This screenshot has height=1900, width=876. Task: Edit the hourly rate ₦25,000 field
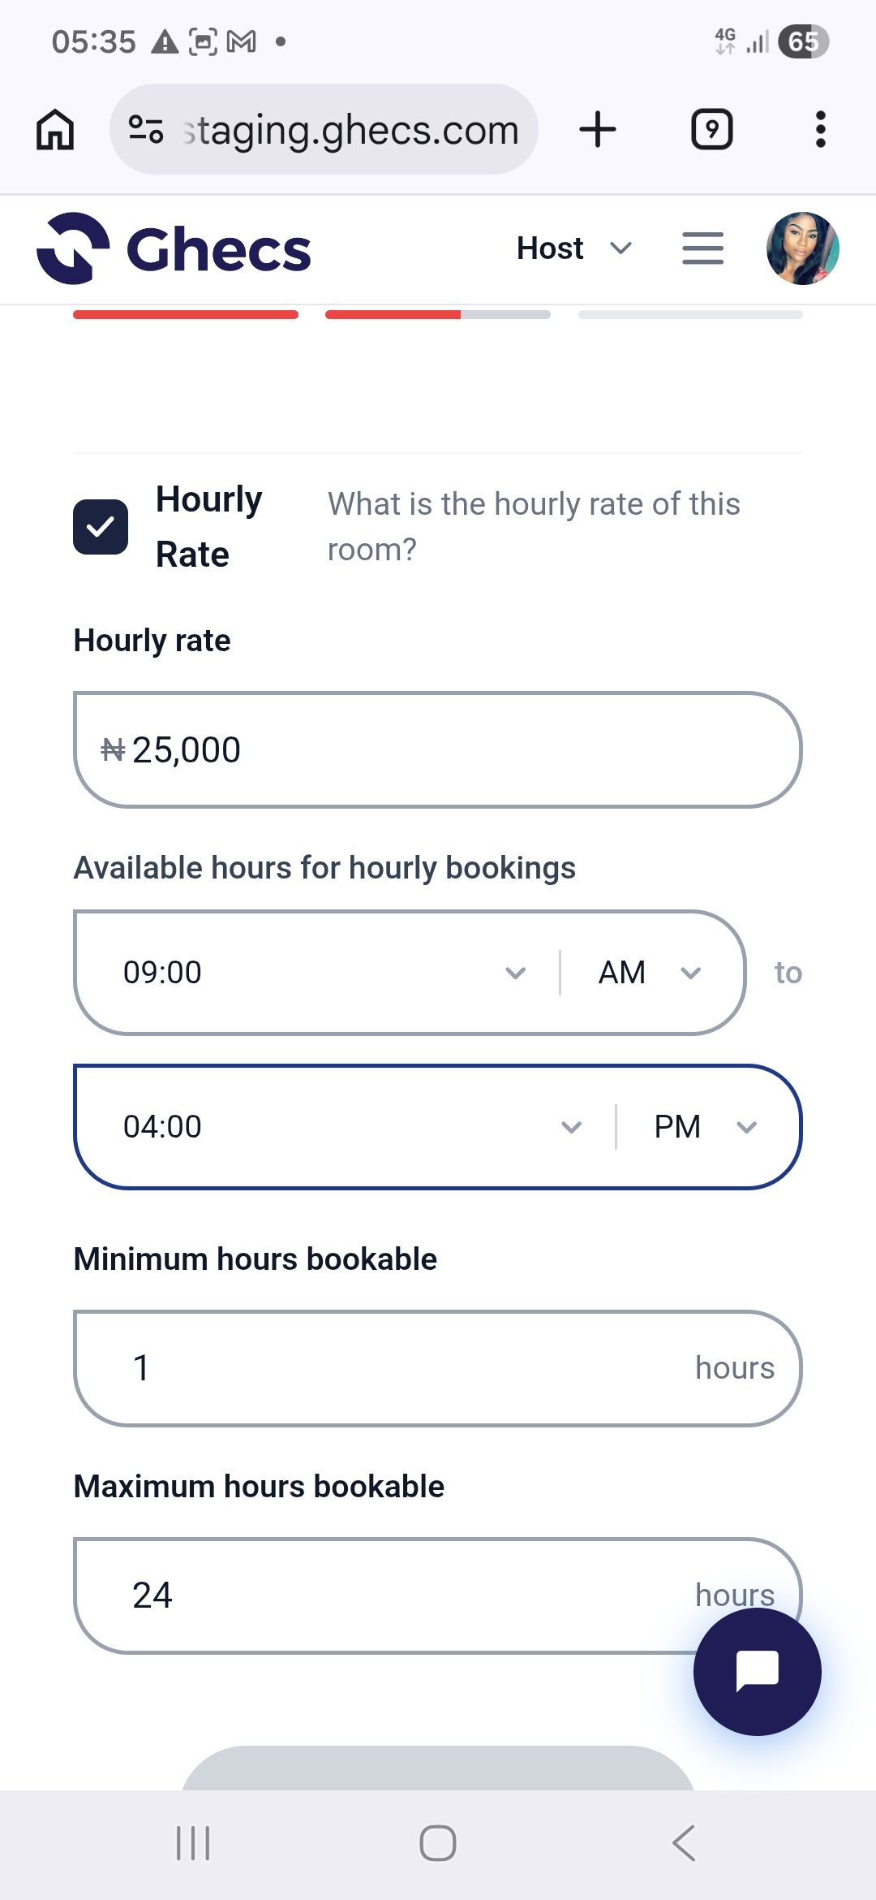click(x=438, y=749)
